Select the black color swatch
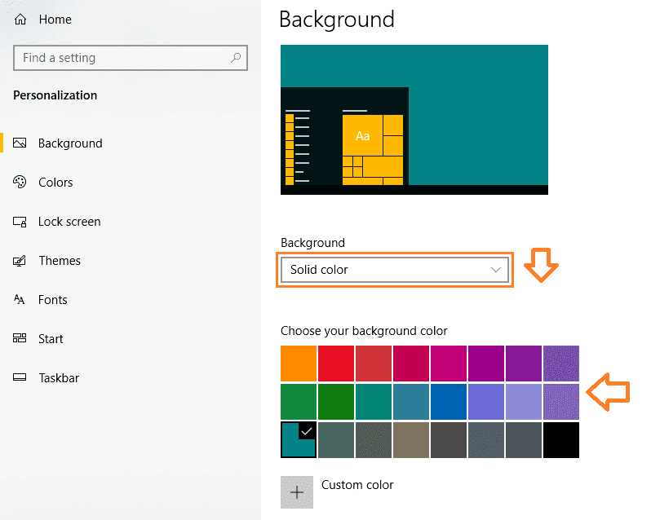651x520 pixels. pos(561,440)
